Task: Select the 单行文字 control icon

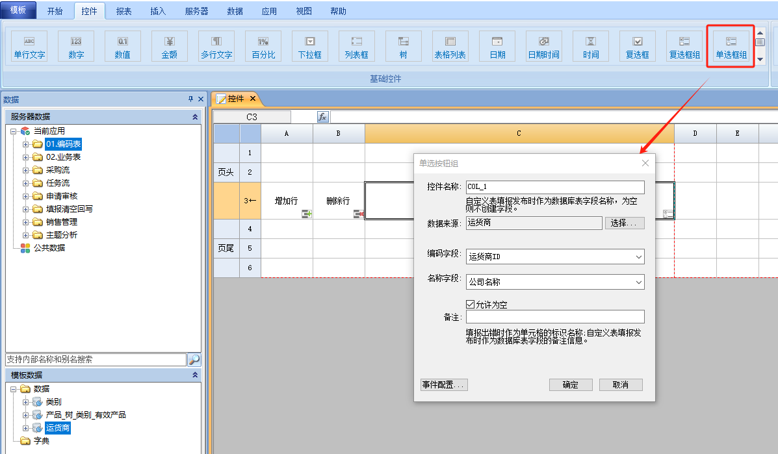Action: click(x=29, y=47)
